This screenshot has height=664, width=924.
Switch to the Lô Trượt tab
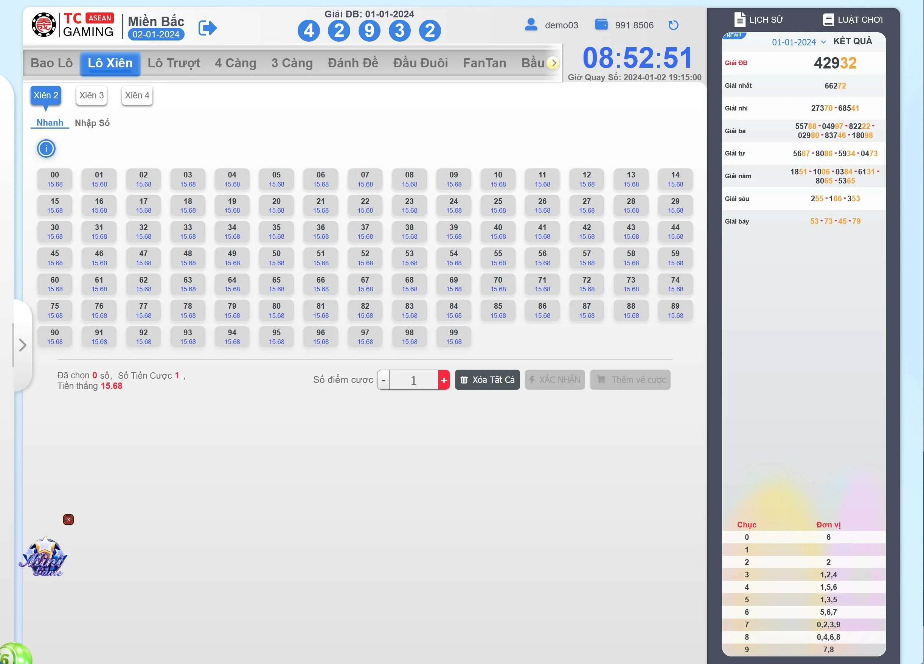click(174, 63)
